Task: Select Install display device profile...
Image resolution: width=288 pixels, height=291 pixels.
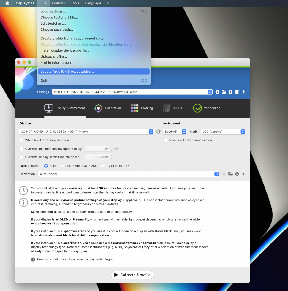Action: 94,50
